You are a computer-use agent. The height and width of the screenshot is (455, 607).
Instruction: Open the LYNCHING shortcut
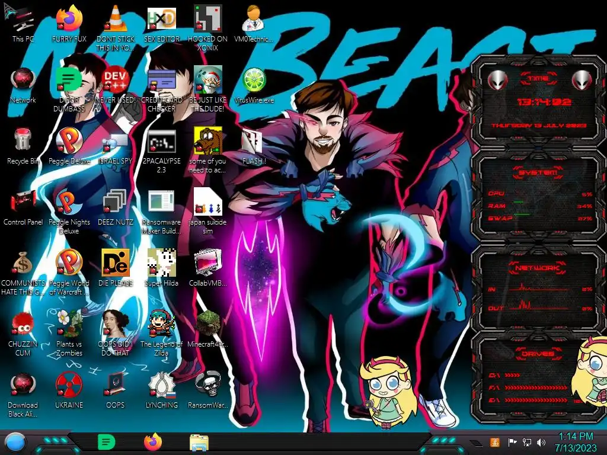(x=161, y=385)
